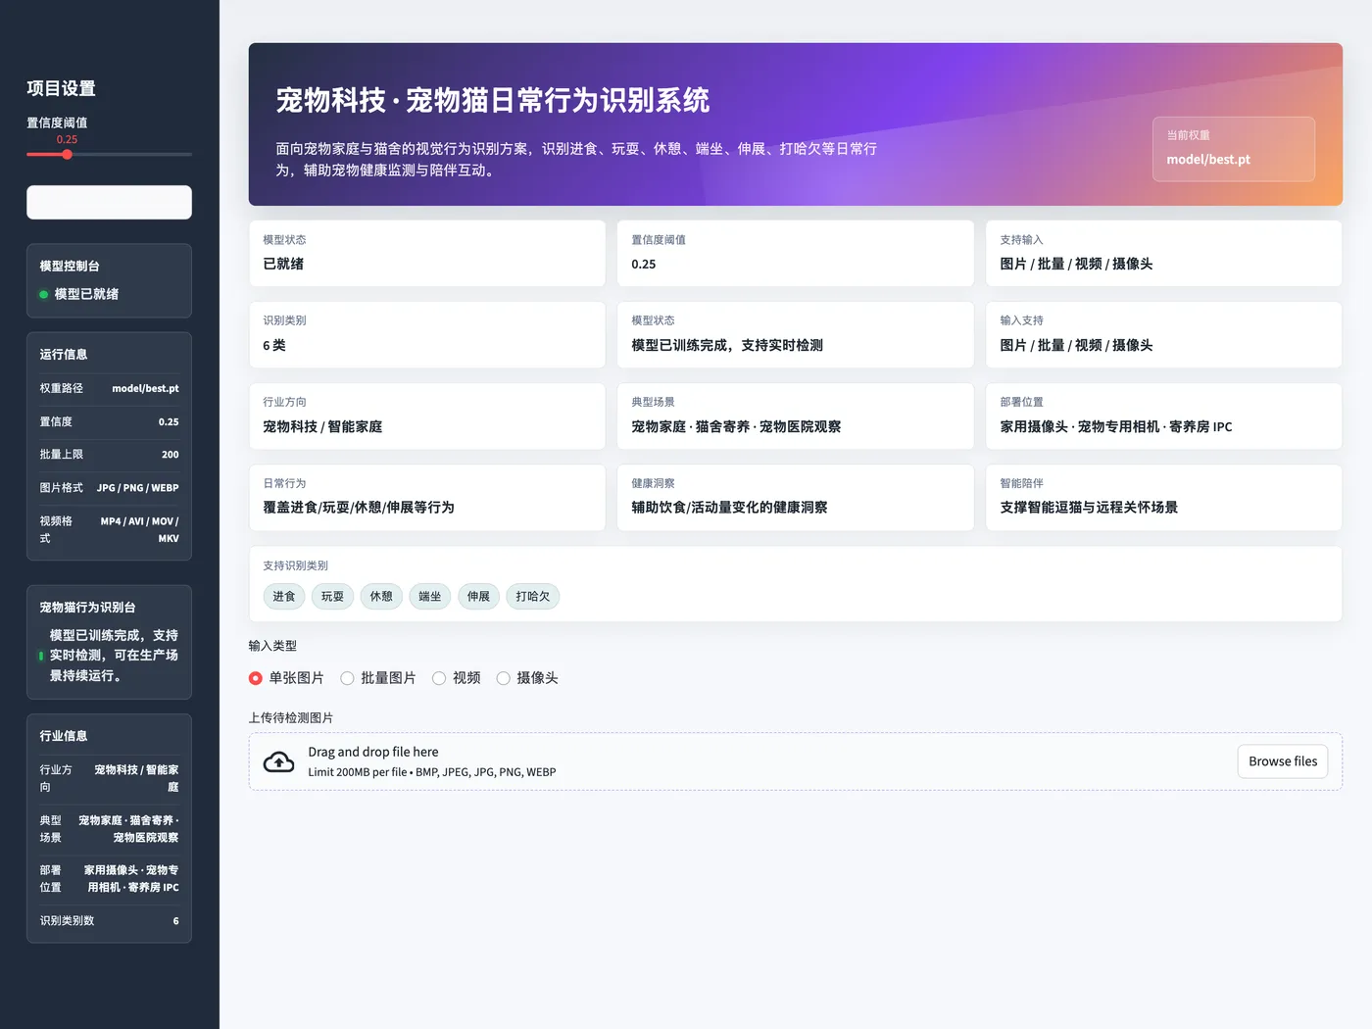Click the 模型已训练完成,支持实时检测 card
1372x1029 pixels.
click(x=796, y=334)
